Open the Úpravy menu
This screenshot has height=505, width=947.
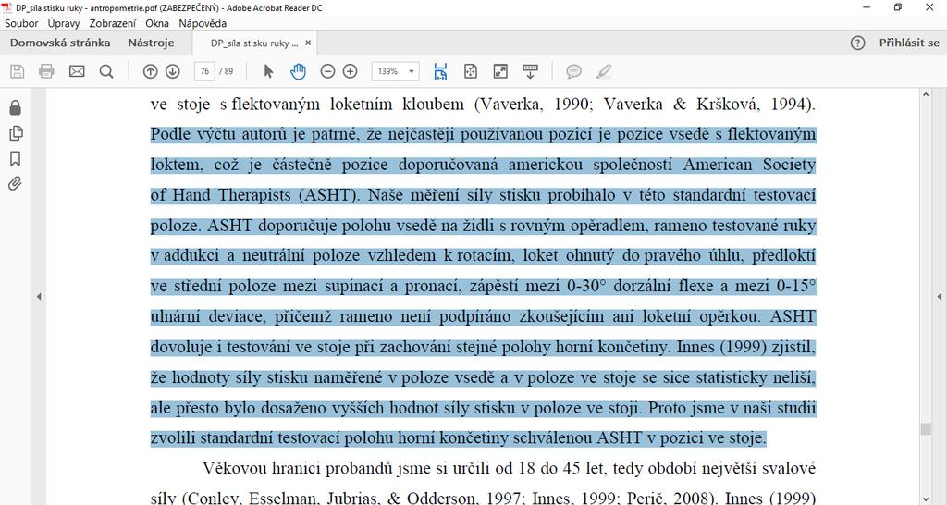click(64, 23)
